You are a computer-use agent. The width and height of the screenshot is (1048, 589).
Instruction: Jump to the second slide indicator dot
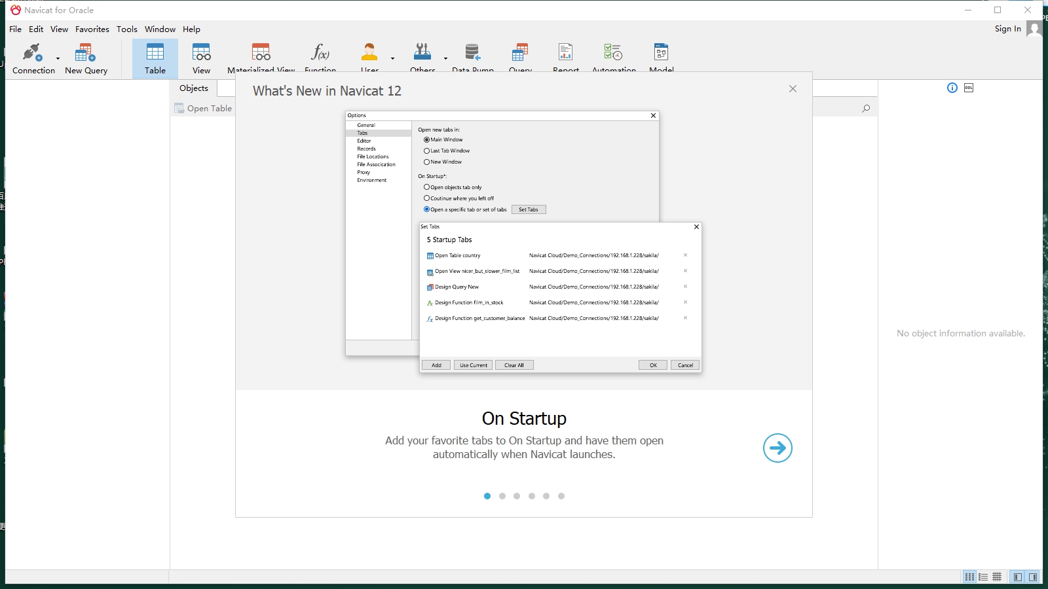502,496
